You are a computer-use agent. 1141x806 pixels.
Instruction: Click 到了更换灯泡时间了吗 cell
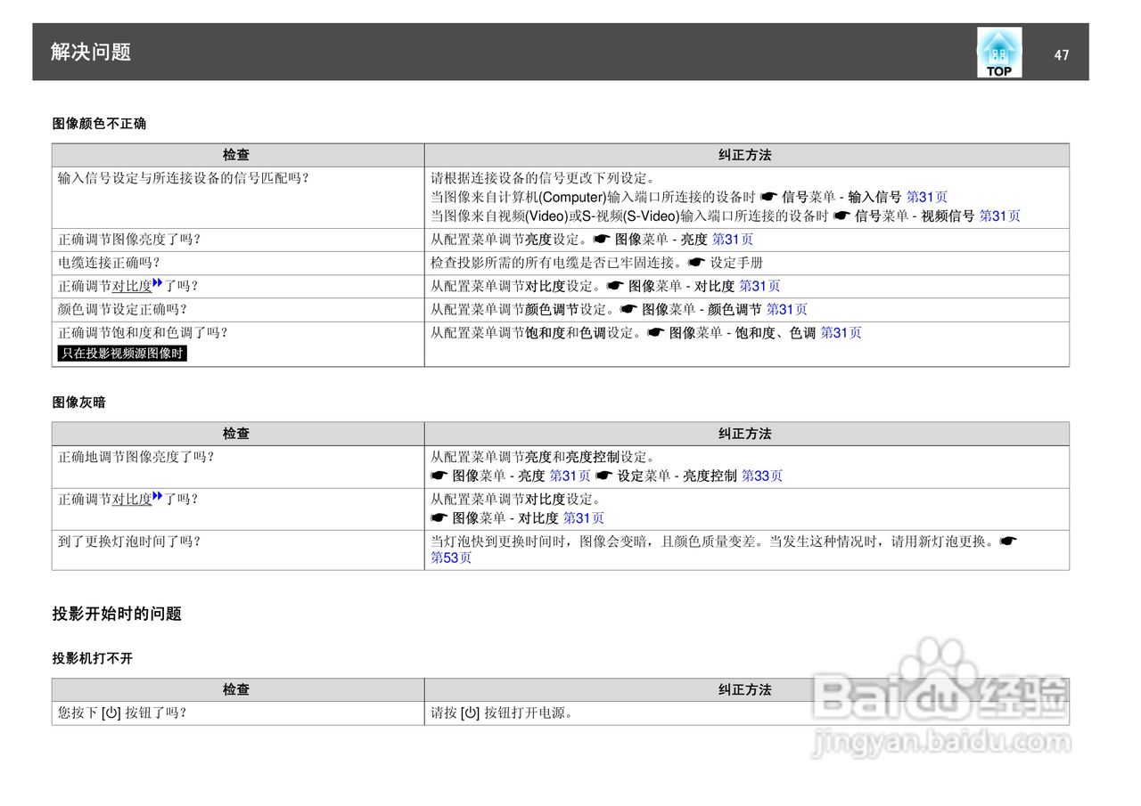(x=238, y=550)
